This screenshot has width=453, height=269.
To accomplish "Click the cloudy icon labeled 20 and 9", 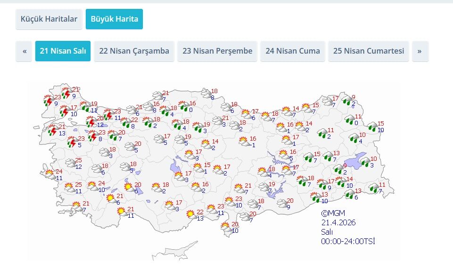I will coord(281,204).
